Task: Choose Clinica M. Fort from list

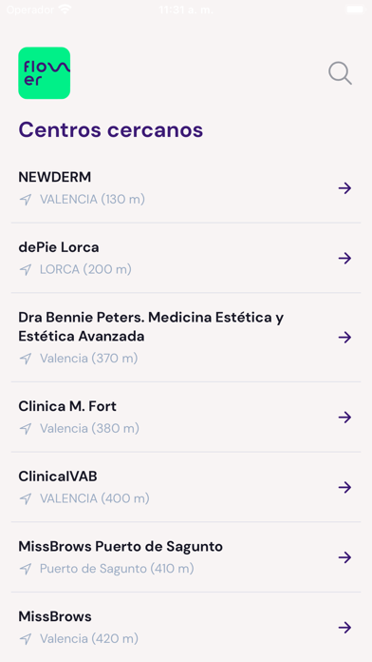Action: (x=67, y=406)
